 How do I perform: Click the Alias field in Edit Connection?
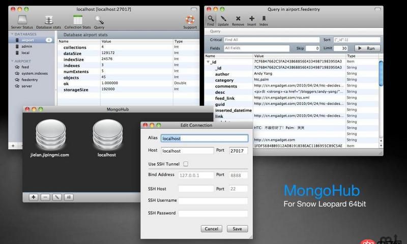pos(205,138)
